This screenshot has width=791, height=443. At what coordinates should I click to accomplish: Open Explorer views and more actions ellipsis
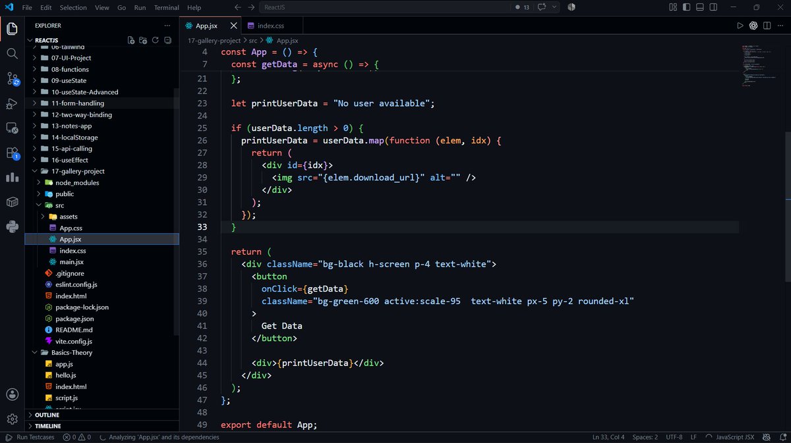(x=167, y=26)
